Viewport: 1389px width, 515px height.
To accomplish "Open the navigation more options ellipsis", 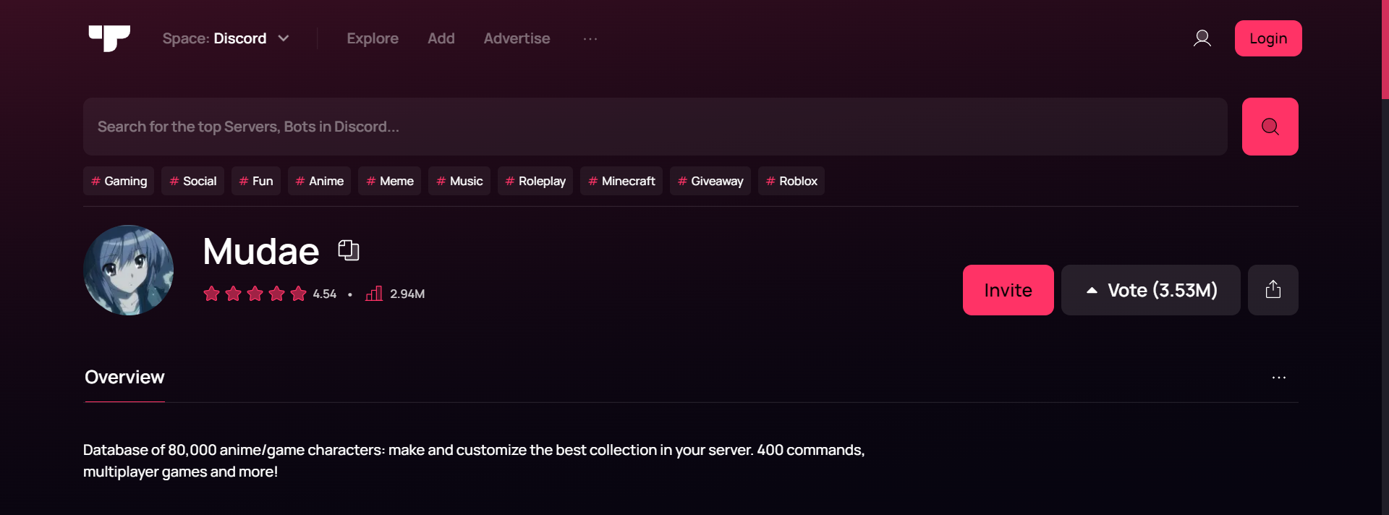I will [590, 38].
